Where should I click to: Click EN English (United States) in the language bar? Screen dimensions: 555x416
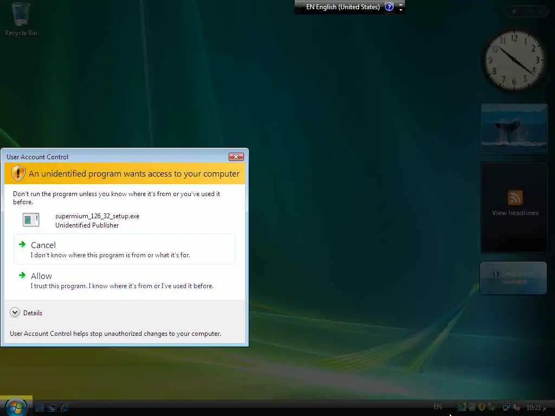point(343,6)
